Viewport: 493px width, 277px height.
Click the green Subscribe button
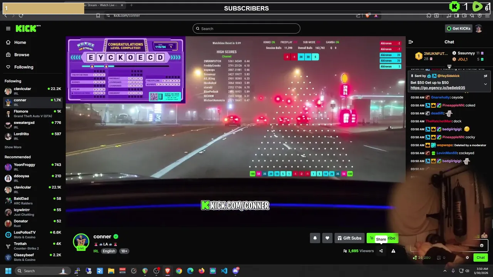pyautogui.click(x=382, y=238)
